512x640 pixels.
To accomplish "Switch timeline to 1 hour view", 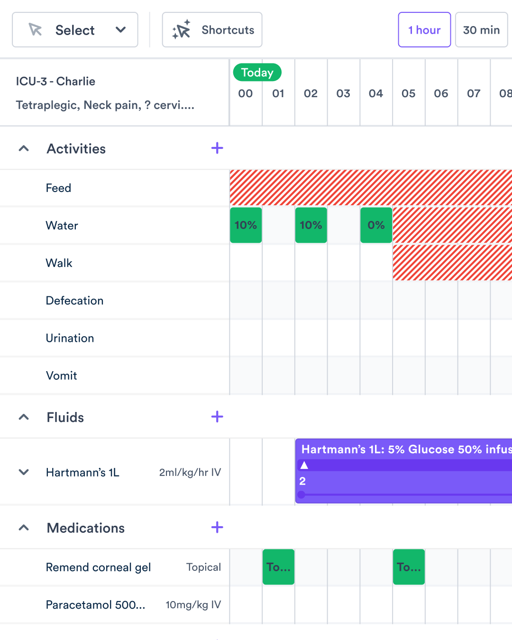I will (x=424, y=30).
